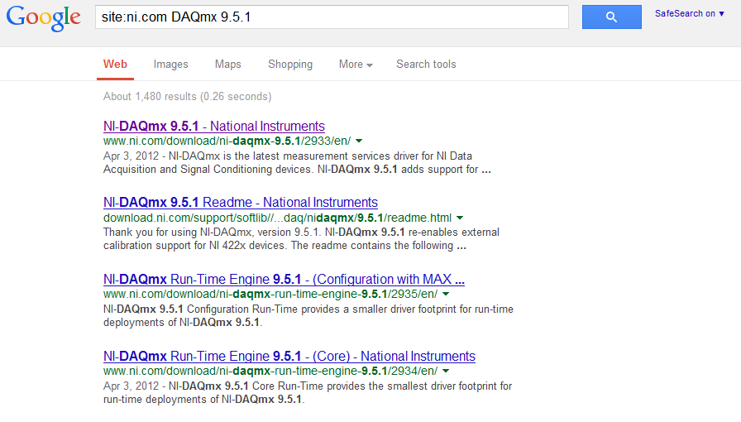741x422 pixels.
Task: Click the Google logo
Action: tap(44, 18)
